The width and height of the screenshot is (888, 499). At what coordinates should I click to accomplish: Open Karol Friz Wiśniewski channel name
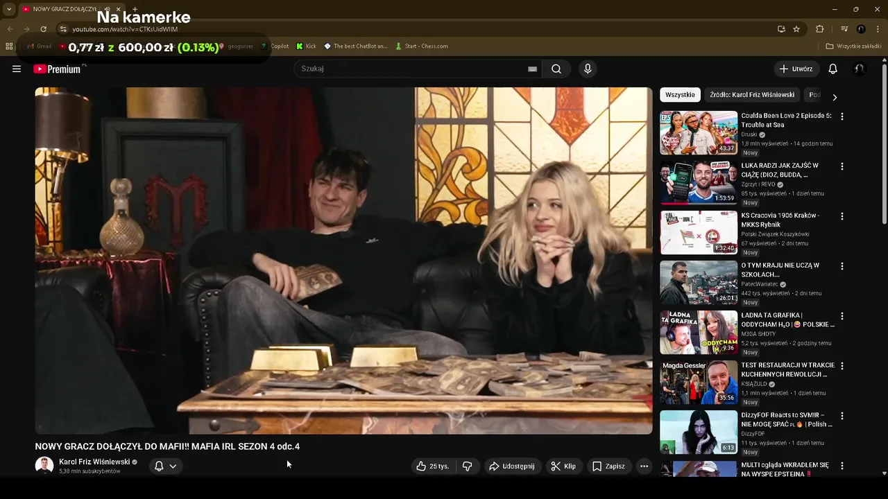(x=94, y=462)
